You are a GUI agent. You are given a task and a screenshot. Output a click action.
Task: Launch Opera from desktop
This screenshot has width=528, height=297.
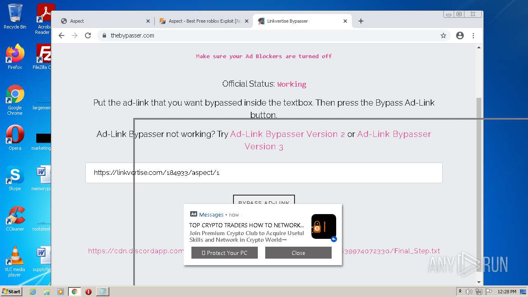(15, 137)
